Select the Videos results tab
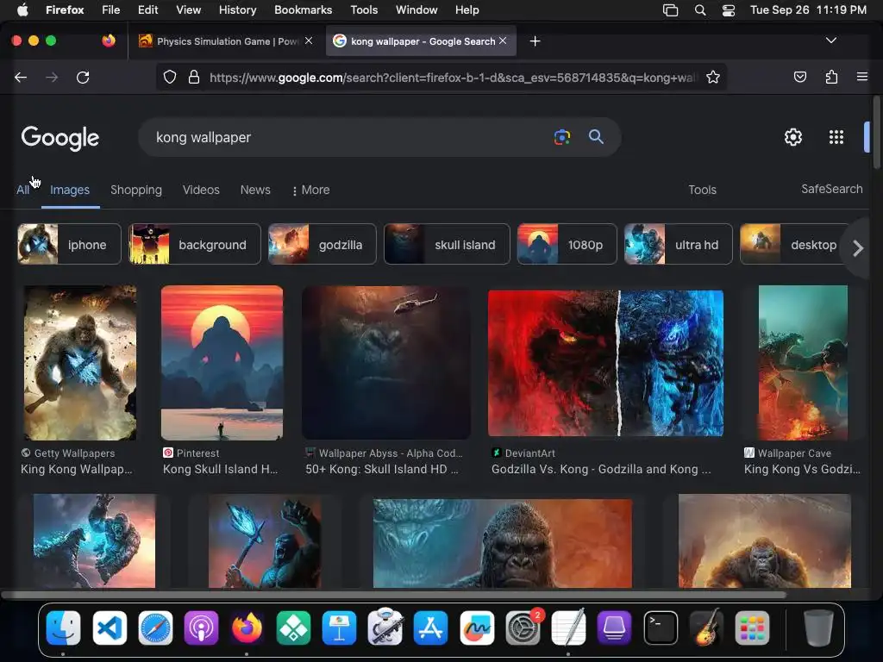Screen dimensions: 883x662 [201, 190]
